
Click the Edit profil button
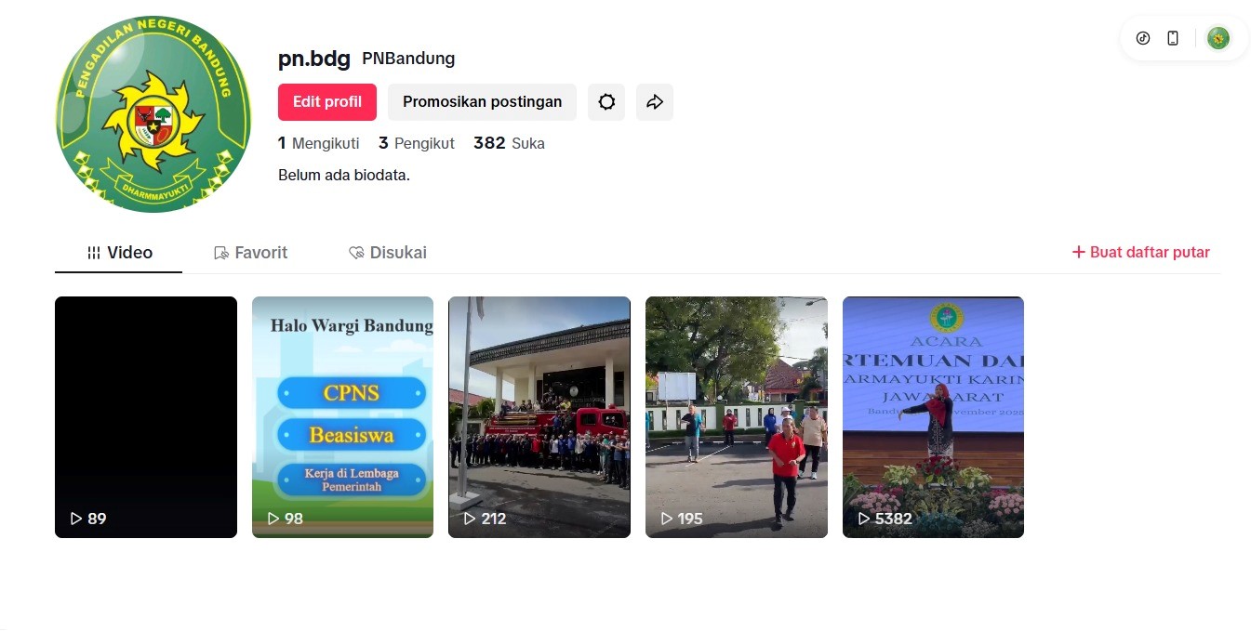point(327,102)
